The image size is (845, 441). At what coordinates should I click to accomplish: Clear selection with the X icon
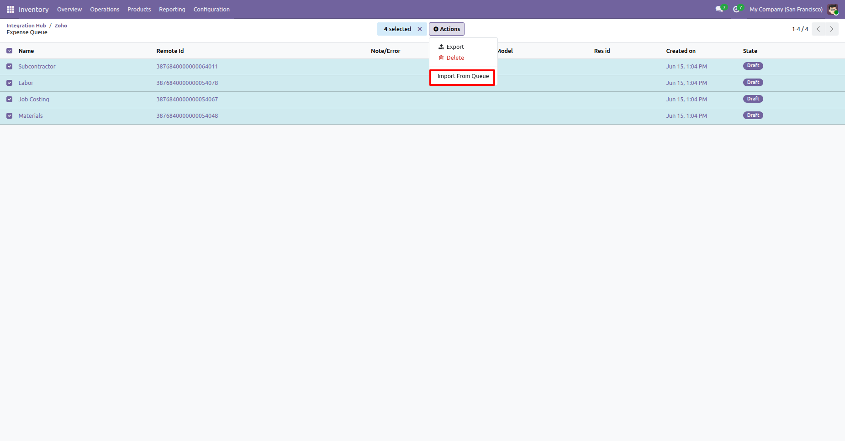coord(420,29)
